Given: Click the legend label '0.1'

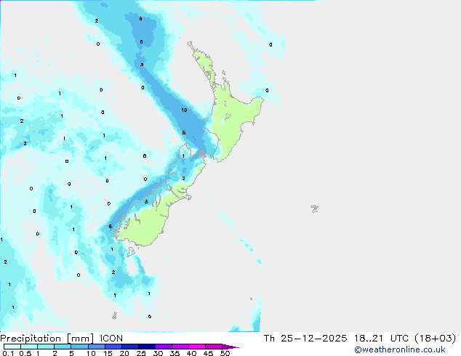Looking at the screenshot, I should [8, 353].
